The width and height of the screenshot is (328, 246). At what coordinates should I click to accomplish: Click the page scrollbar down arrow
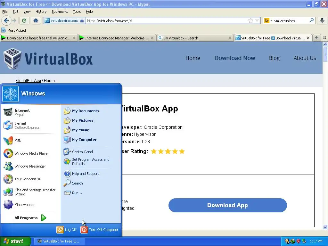tap(325, 227)
